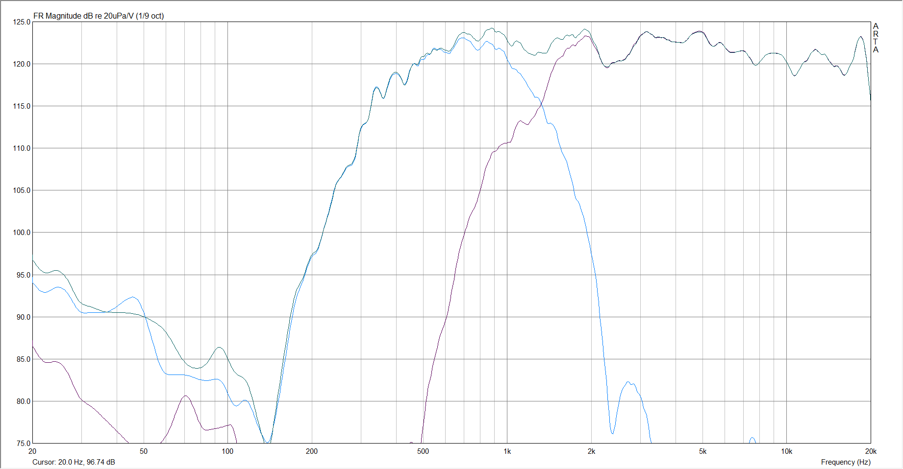
Task: Click the 5k frequency label
Action: click(702, 451)
